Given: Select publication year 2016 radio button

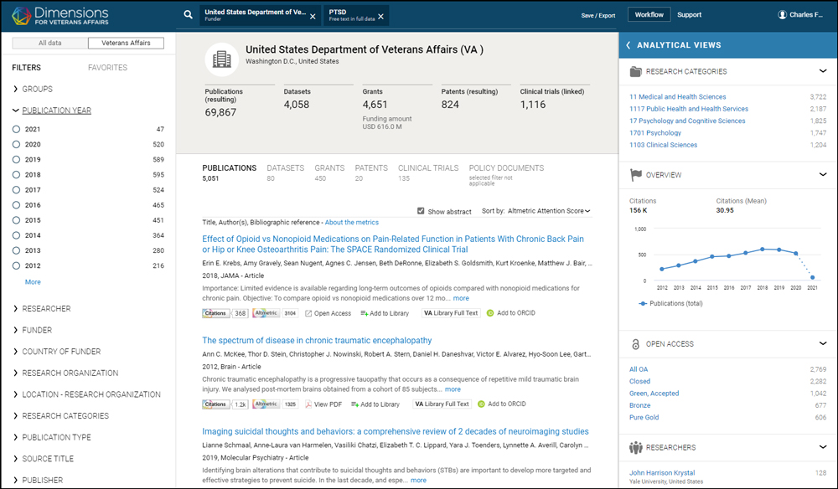Looking at the screenshot, I should tap(16, 205).
